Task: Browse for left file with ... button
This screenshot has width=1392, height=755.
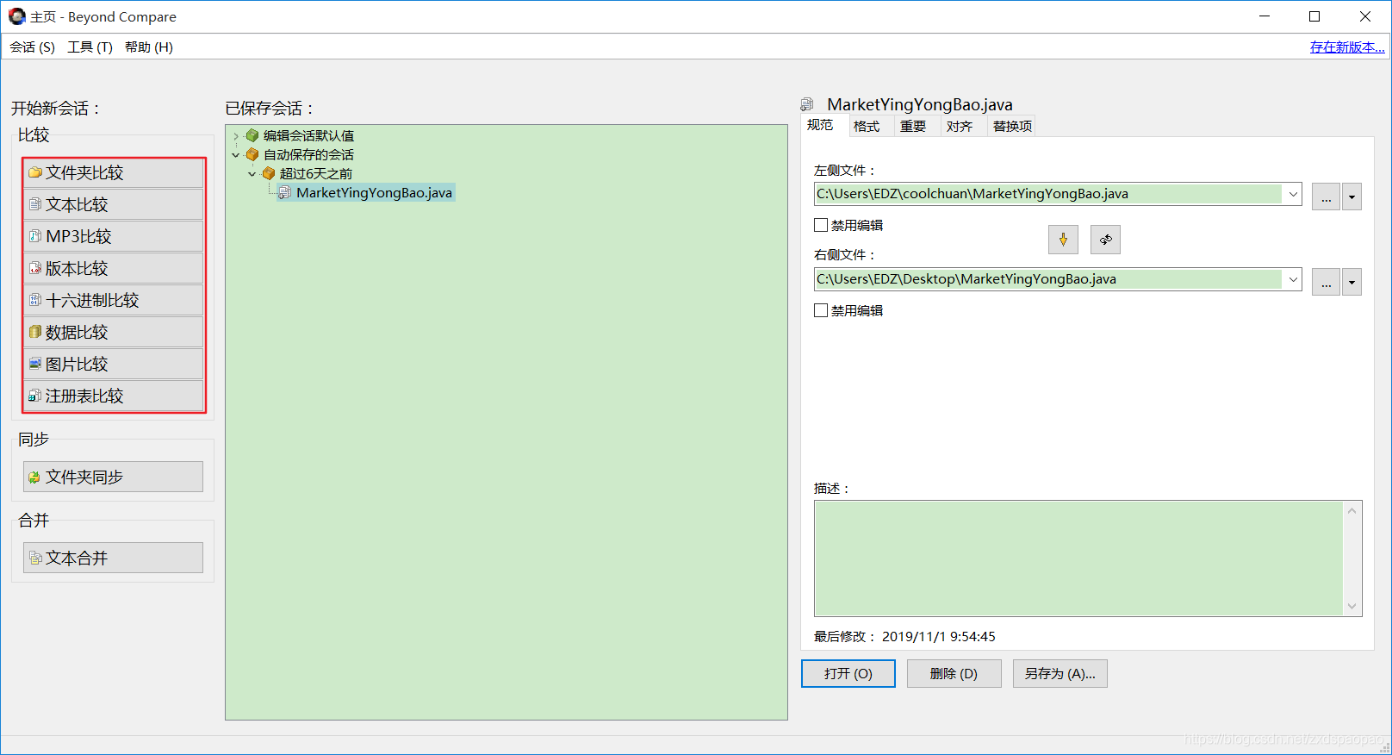Action: coord(1326,197)
